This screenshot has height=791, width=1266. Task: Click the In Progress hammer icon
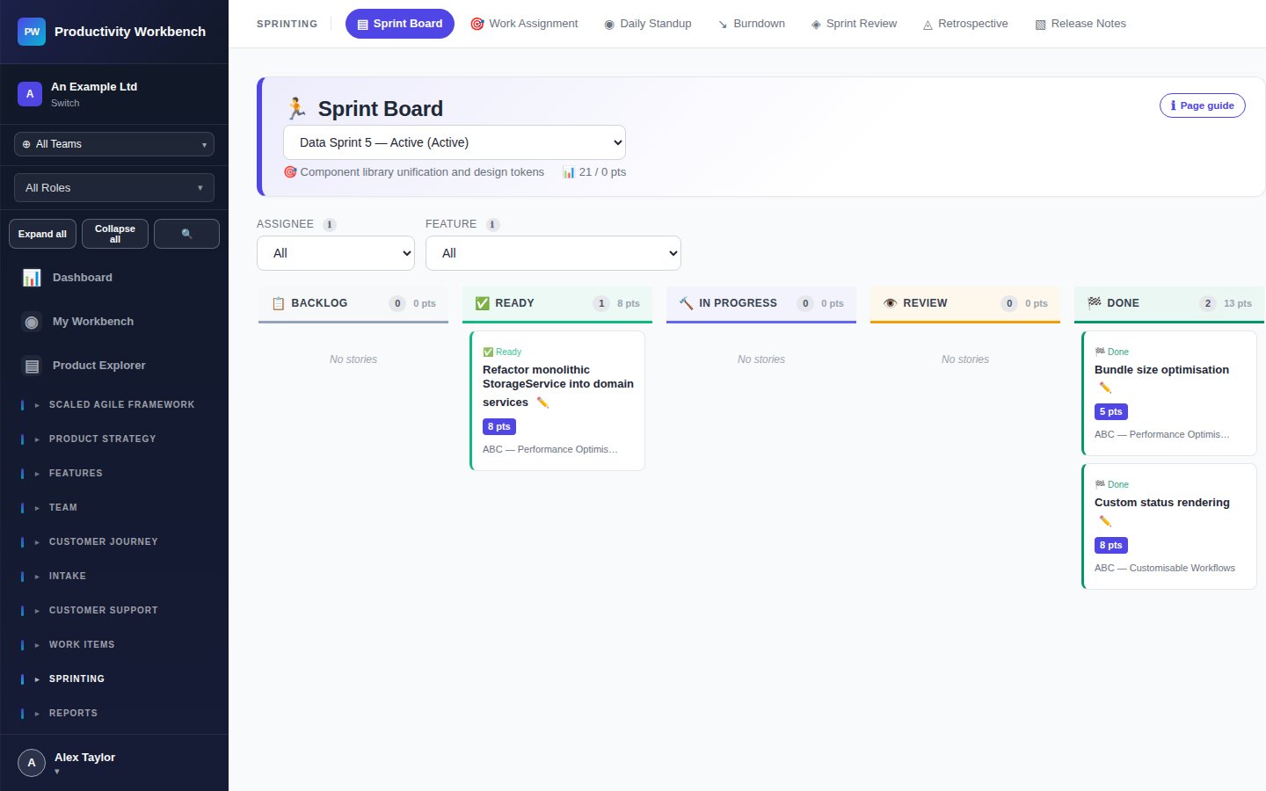686,303
